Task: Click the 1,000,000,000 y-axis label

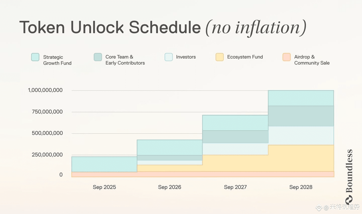Action: point(45,90)
